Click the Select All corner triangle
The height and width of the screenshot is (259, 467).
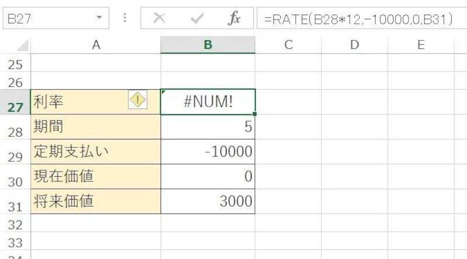22,45
